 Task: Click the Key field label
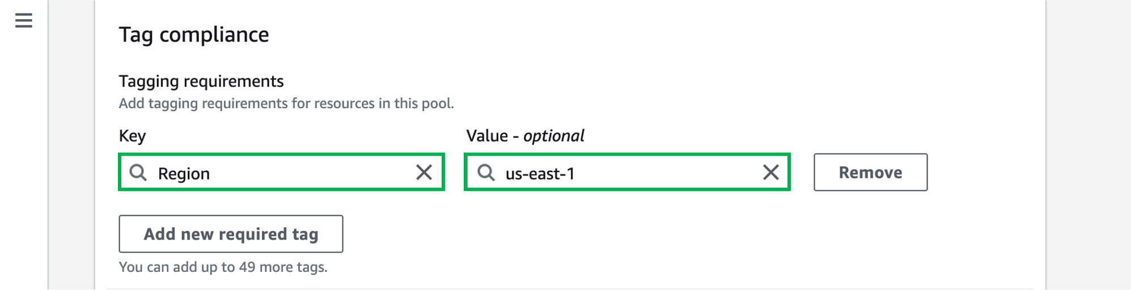[133, 136]
